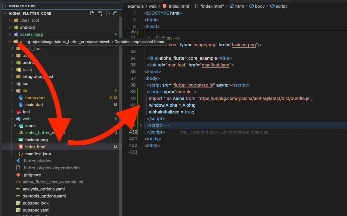The image size is (347, 216).
Task: Collapse all folders in explorer
Action: click(x=115, y=13)
